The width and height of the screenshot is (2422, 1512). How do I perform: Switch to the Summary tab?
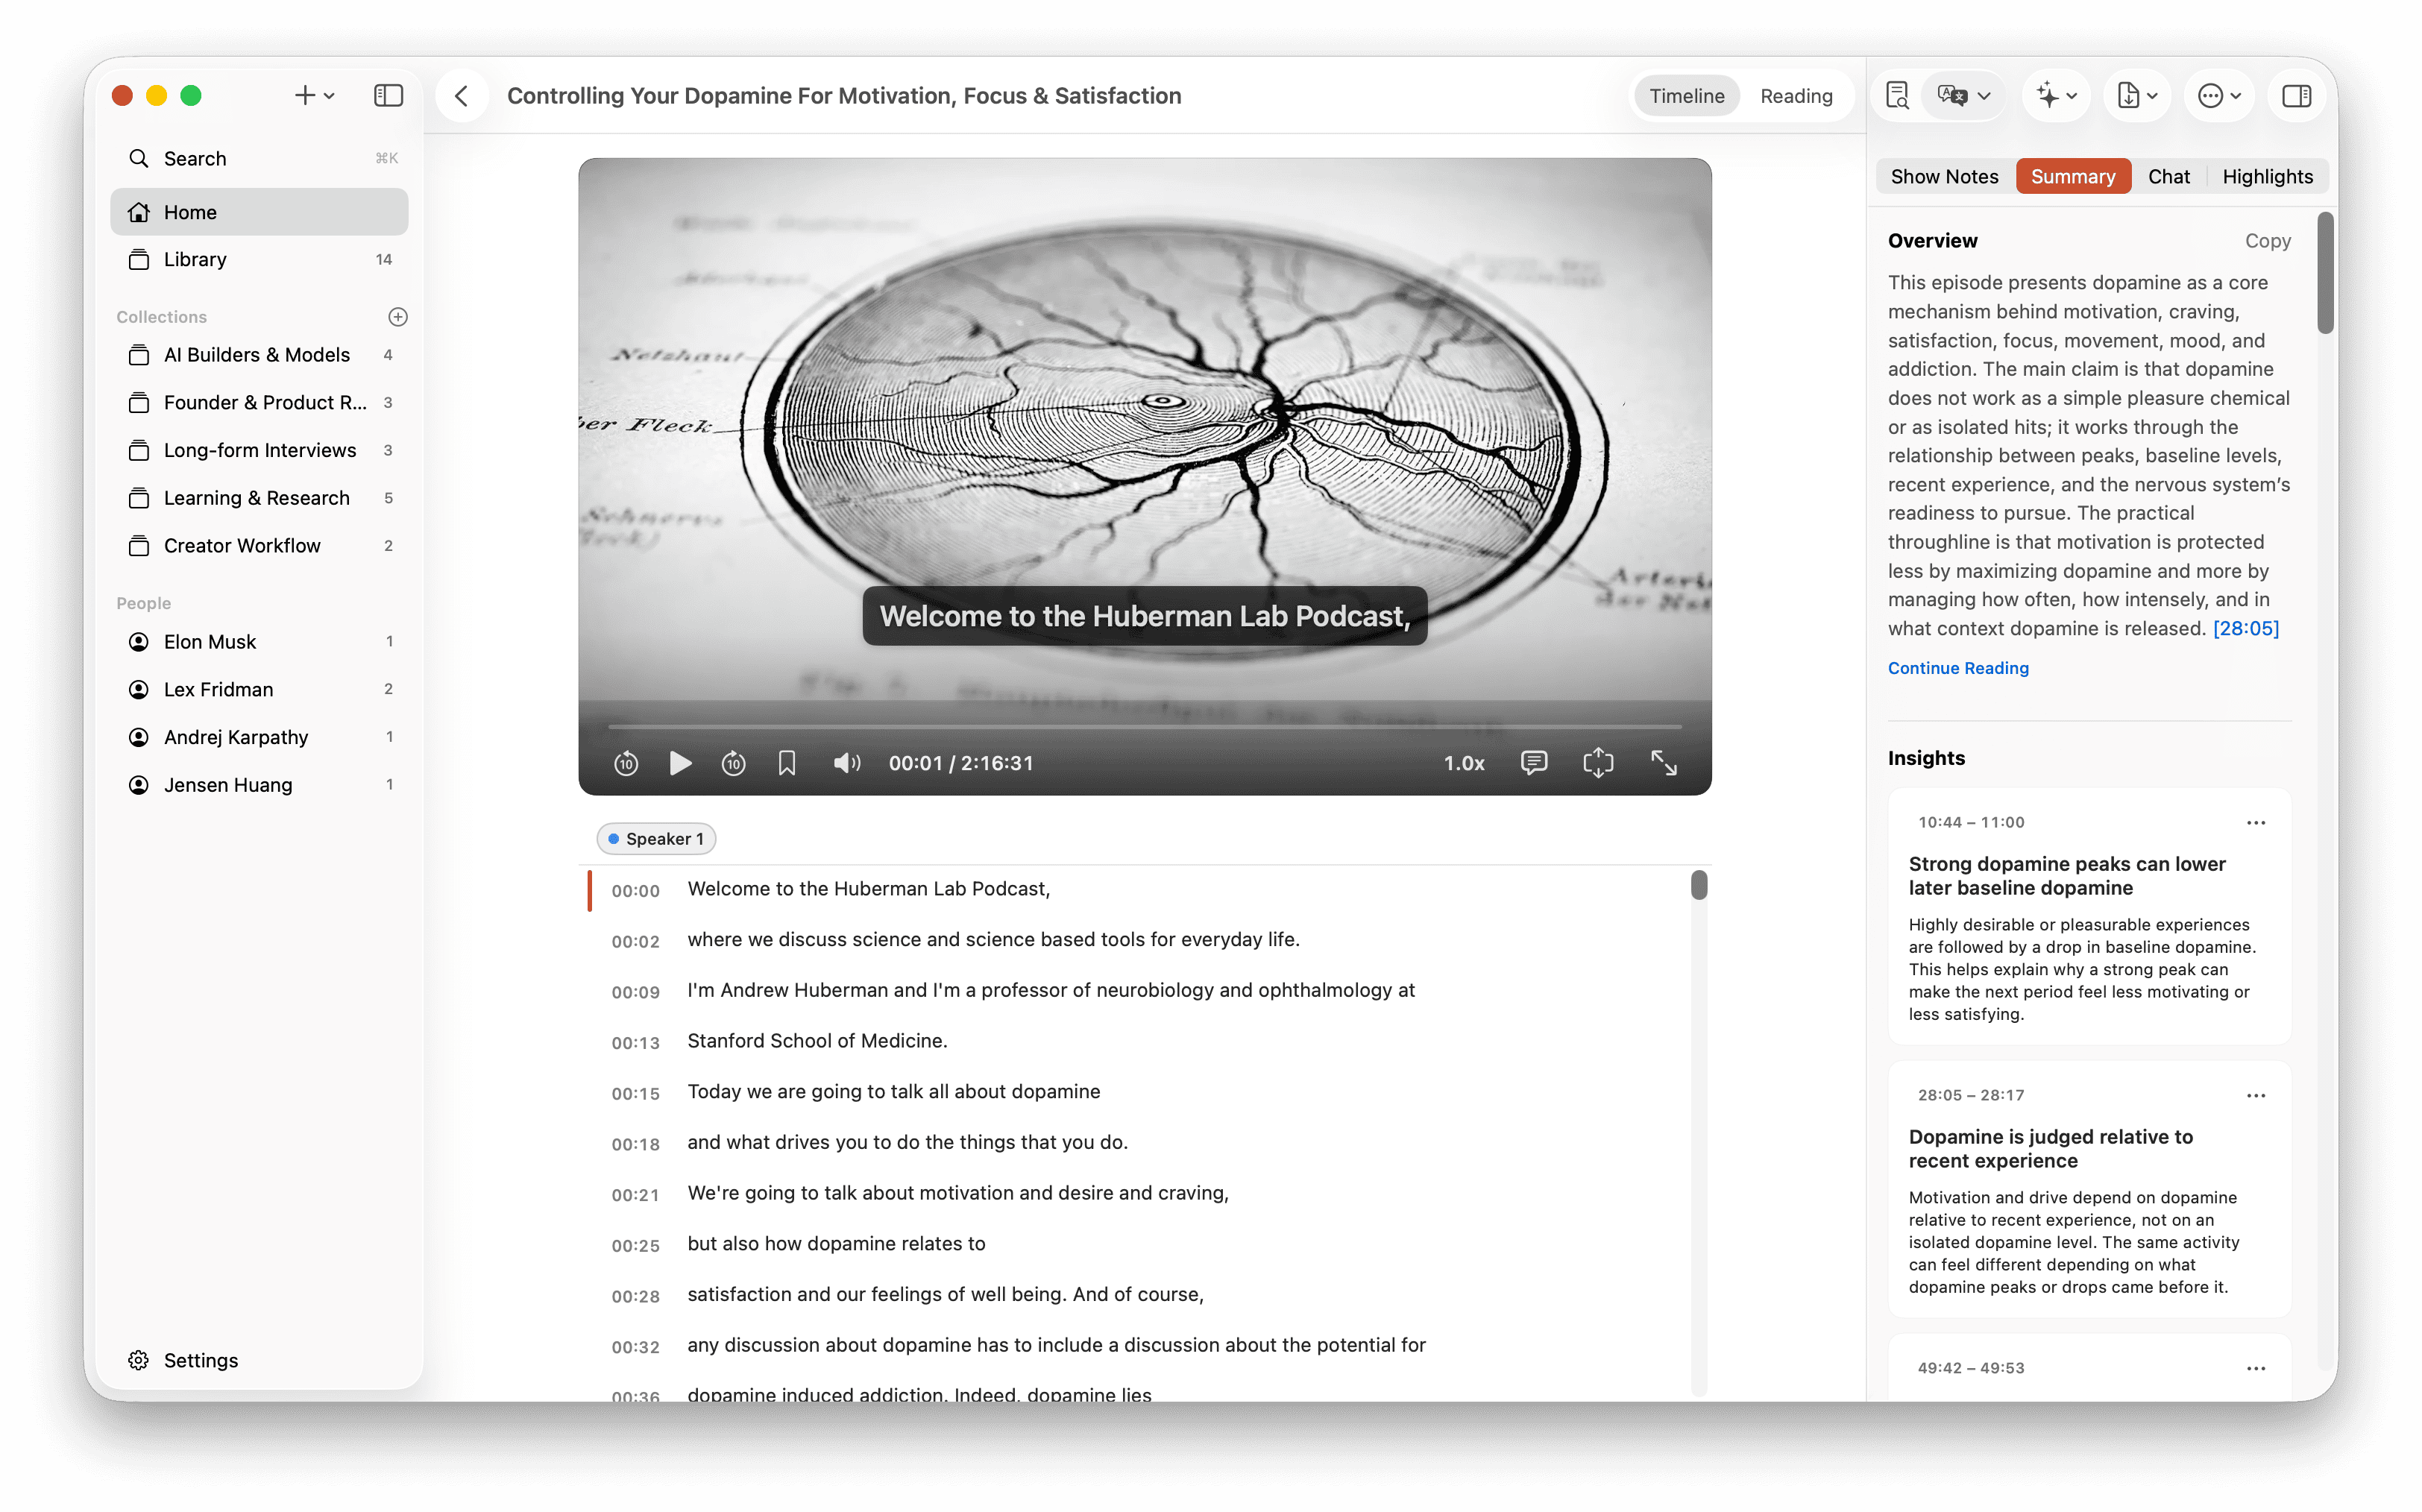[x=2072, y=176]
